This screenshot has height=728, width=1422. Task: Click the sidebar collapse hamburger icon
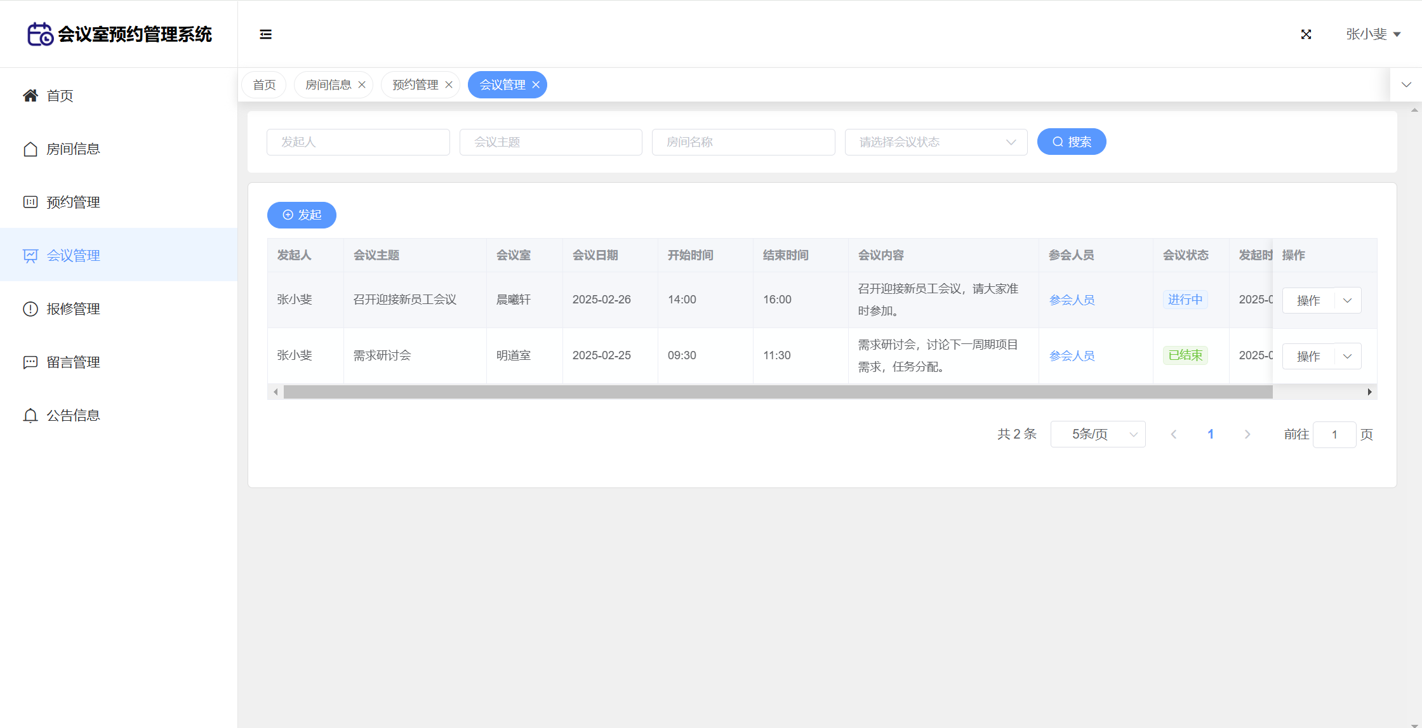(x=265, y=34)
